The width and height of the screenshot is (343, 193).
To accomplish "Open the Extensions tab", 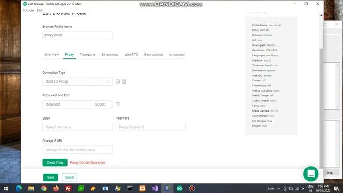I will click(110, 55).
